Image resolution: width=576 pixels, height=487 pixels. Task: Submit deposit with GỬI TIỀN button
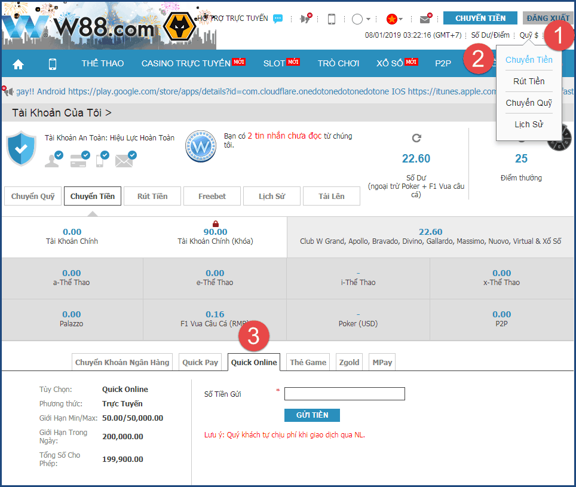312,415
